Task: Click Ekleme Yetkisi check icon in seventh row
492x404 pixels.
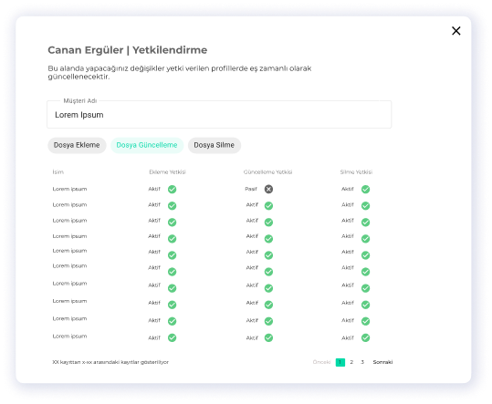Action: coord(172,288)
